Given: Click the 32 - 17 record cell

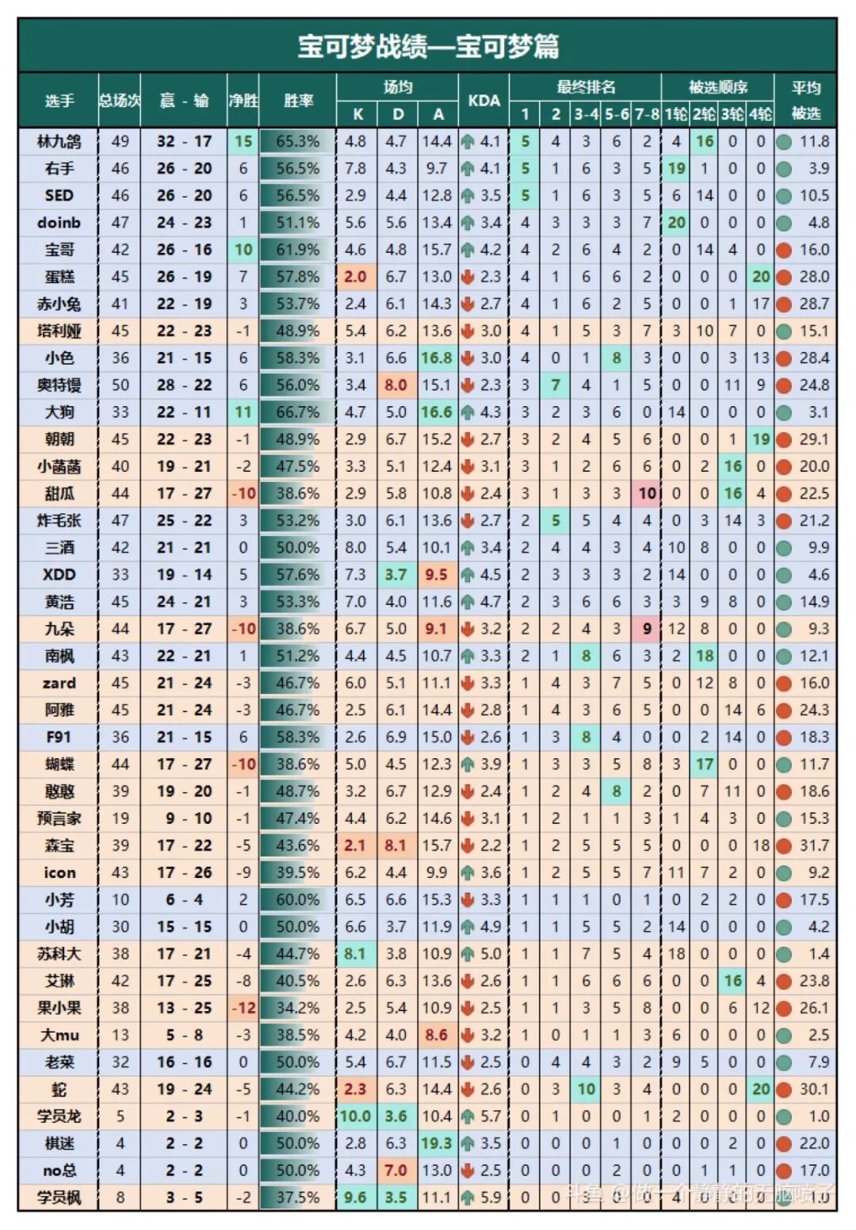Looking at the screenshot, I should tap(184, 142).
